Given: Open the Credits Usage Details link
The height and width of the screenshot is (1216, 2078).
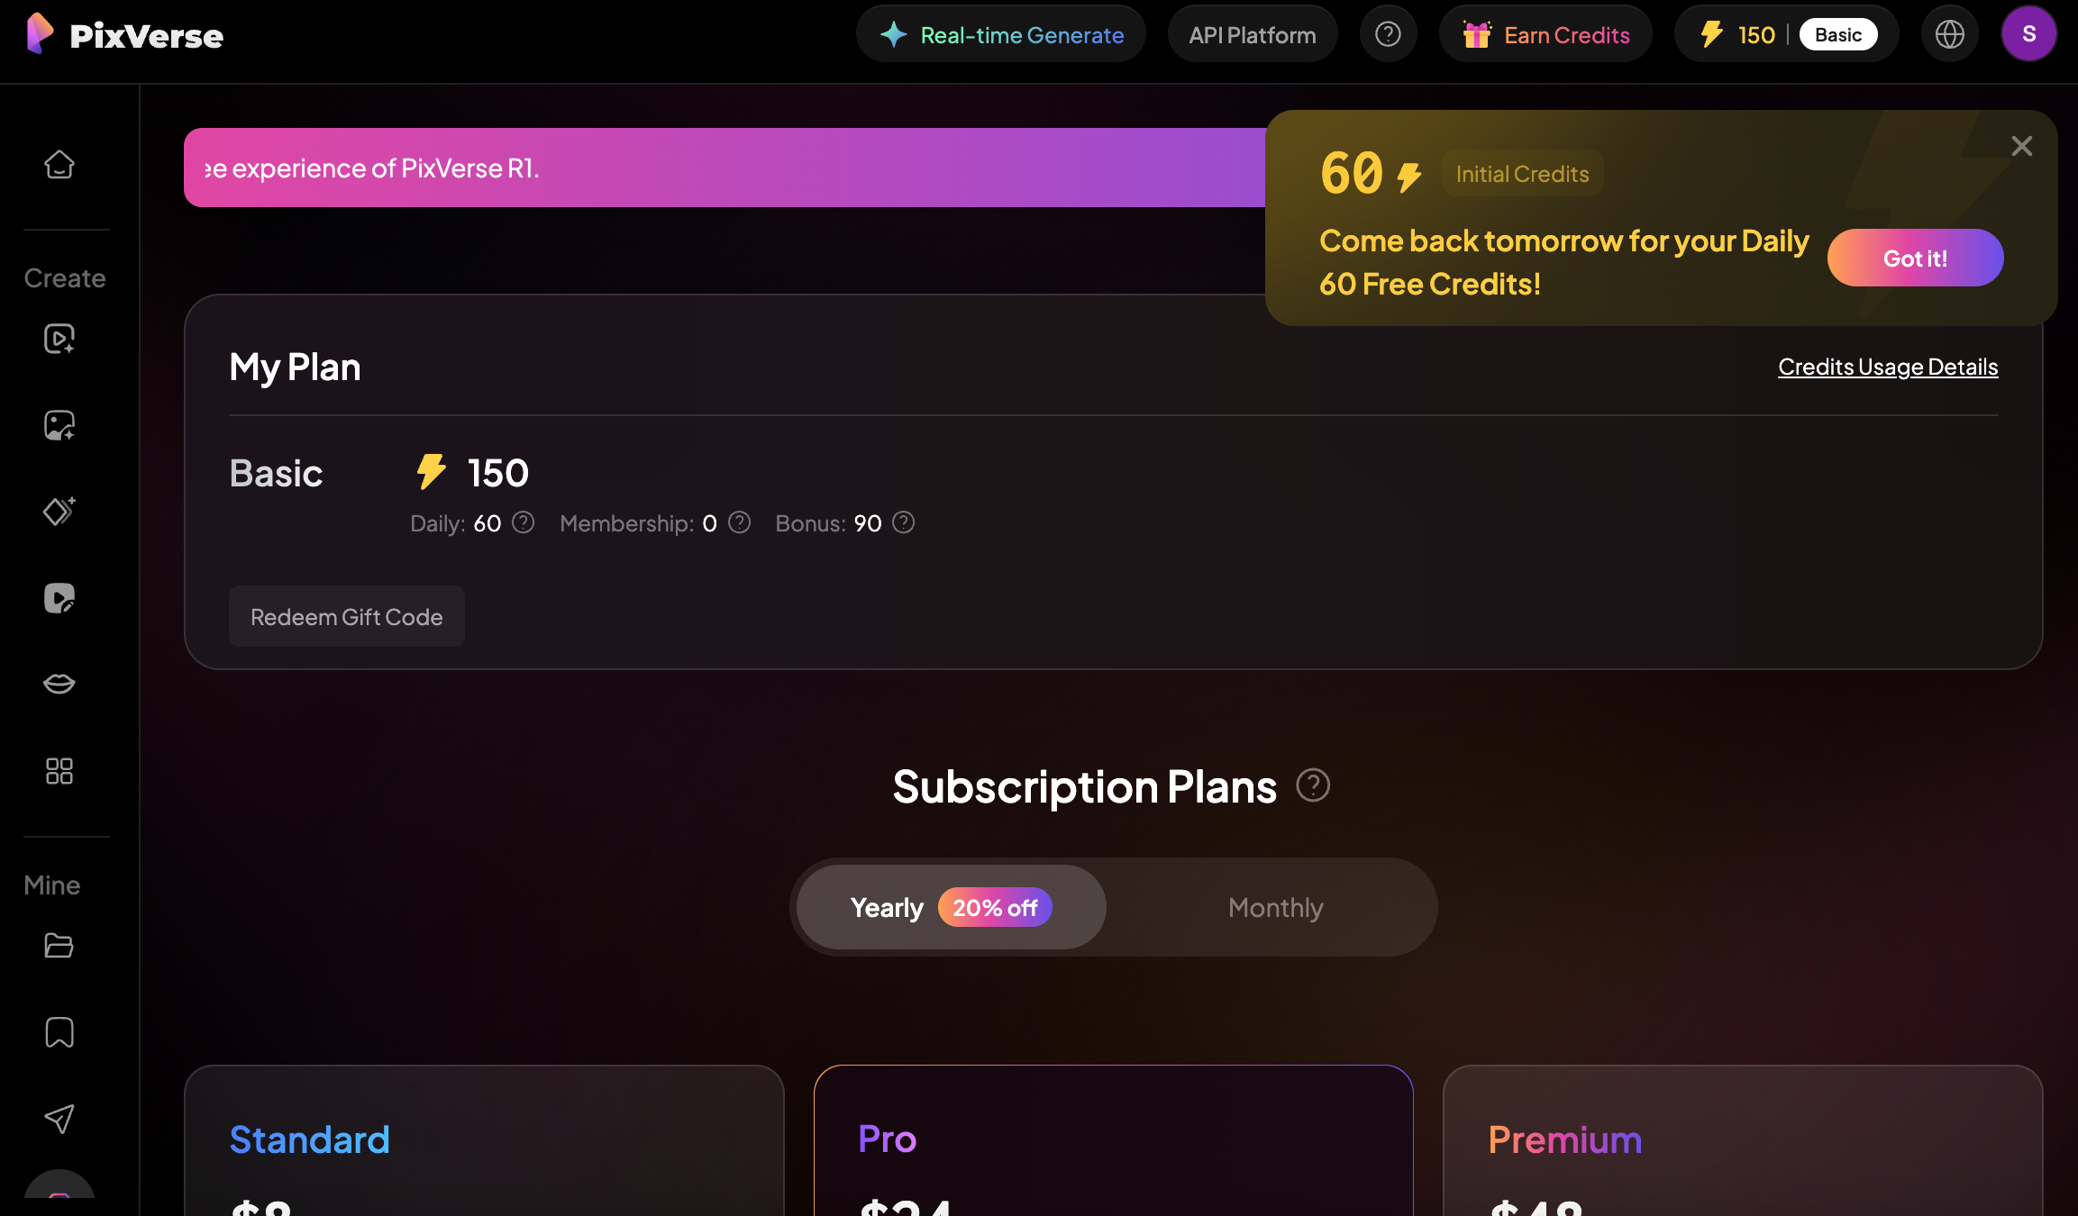Looking at the screenshot, I should (1888, 367).
